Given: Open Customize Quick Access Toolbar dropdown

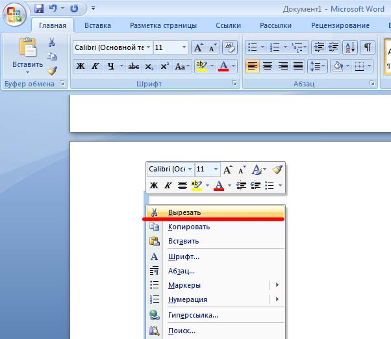Looking at the screenshot, I should [93, 8].
